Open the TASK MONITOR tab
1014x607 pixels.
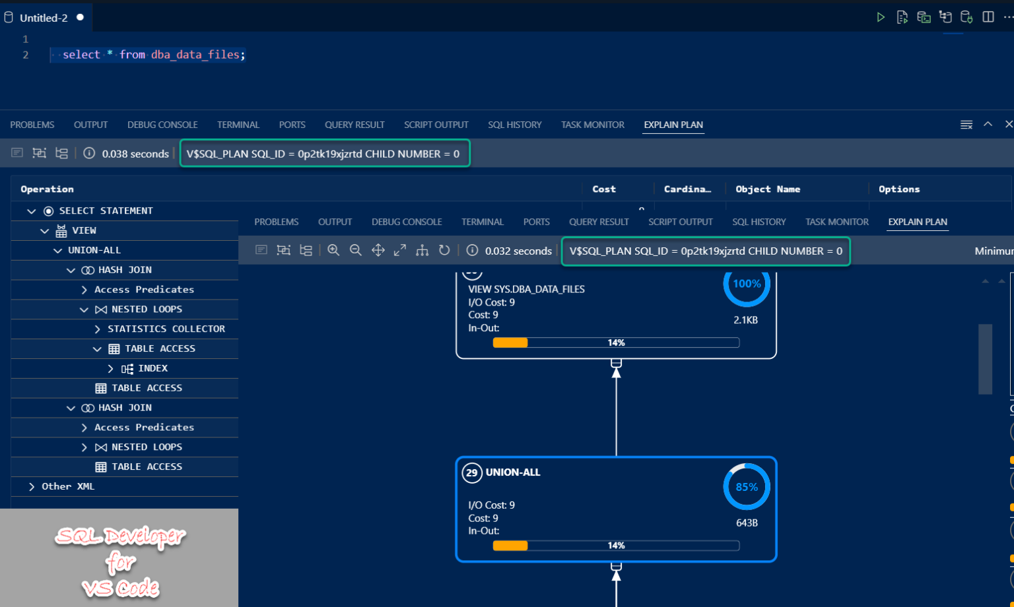(x=836, y=222)
